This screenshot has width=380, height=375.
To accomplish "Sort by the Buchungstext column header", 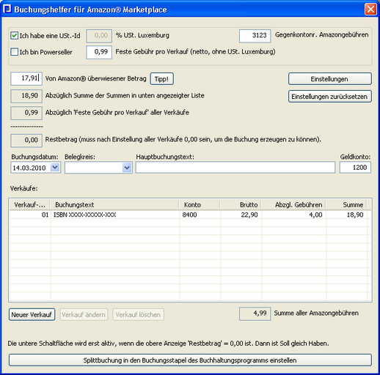I will pyautogui.click(x=114, y=204).
